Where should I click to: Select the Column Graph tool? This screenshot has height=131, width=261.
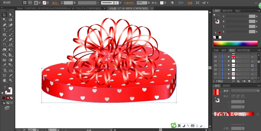tap(10, 70)
